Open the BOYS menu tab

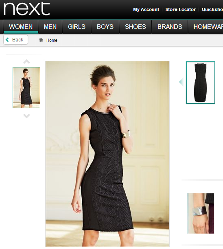click(x=105, y=27)
